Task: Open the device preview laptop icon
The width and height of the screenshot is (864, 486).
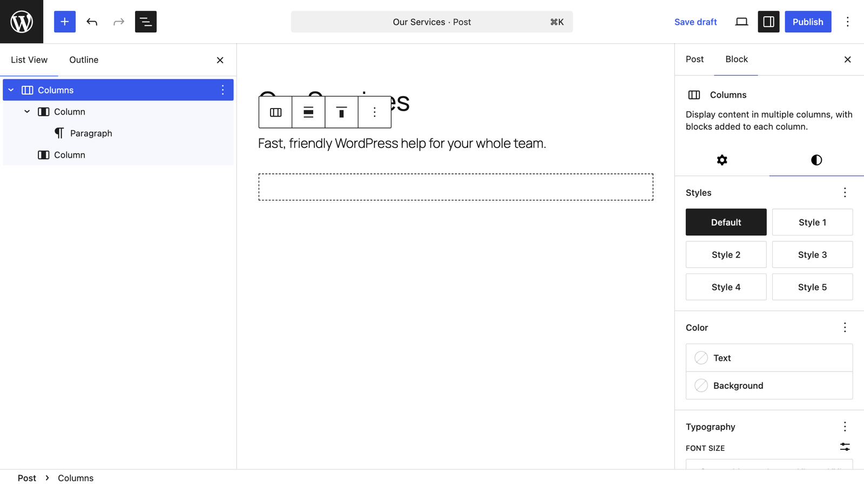Action: pos(741,22)
